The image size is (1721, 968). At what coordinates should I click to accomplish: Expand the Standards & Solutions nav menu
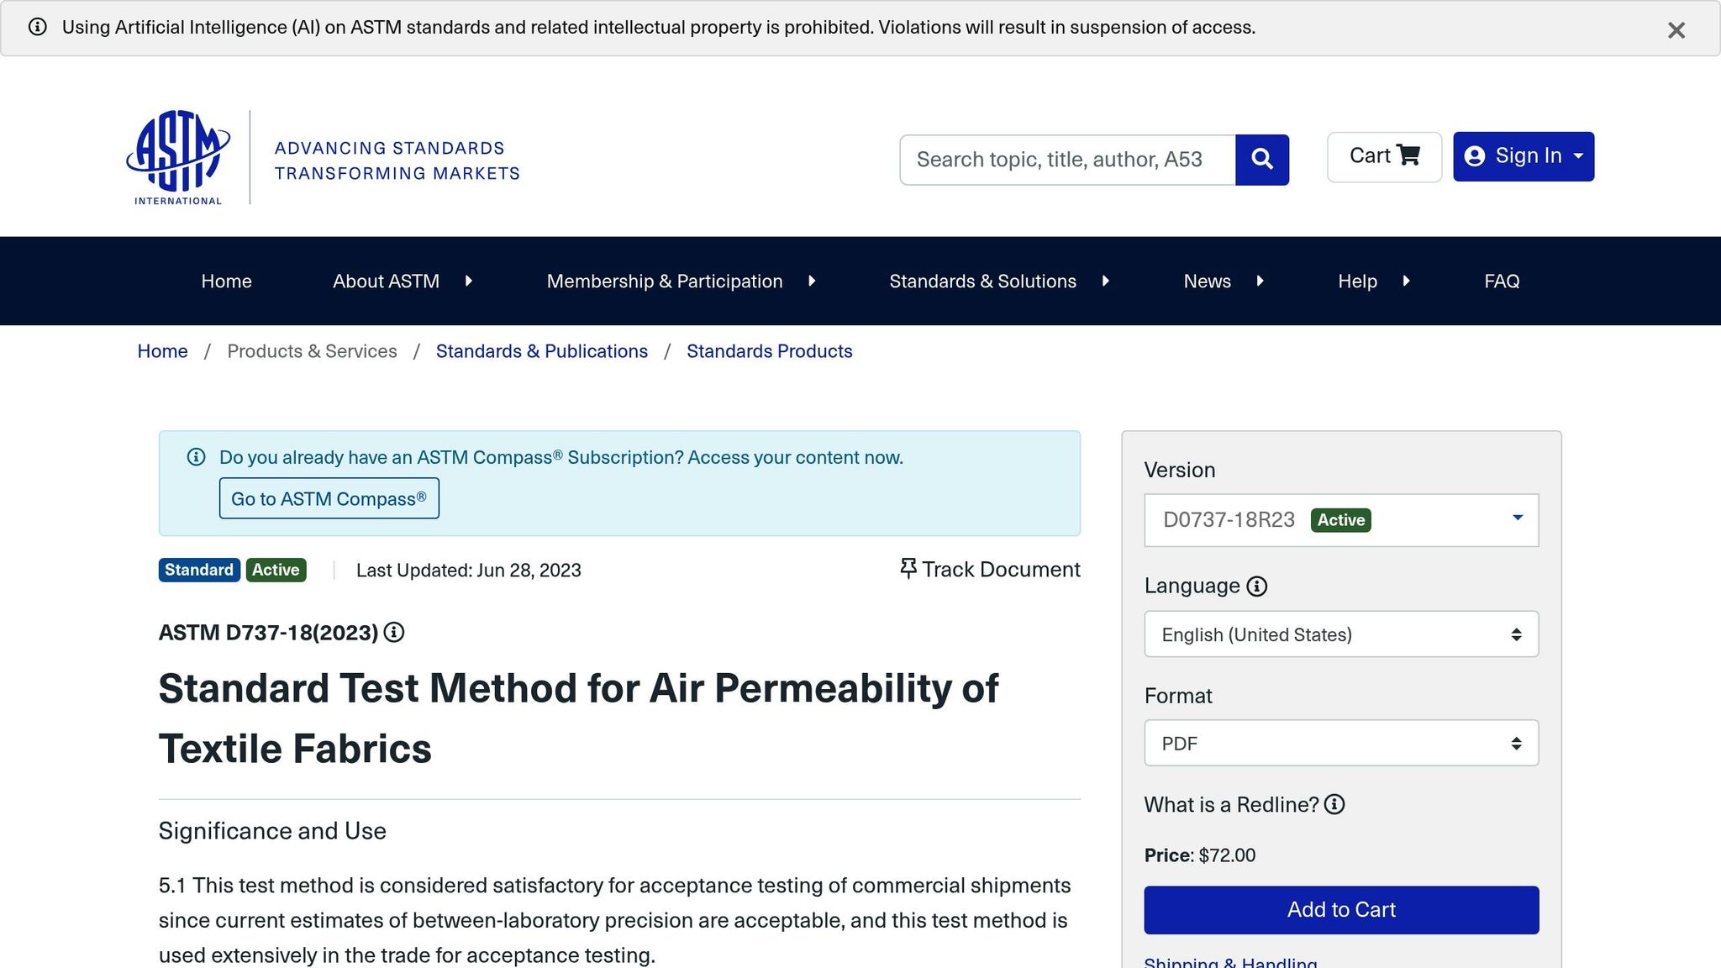click(x=998, y=281)
